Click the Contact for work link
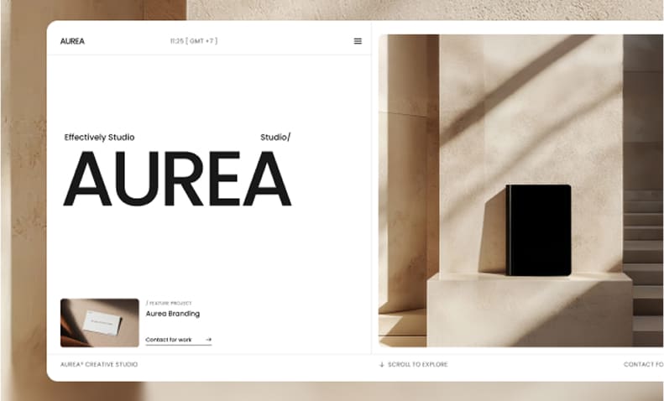The width and height of the screenshot is (664, 401). [169, 340]
